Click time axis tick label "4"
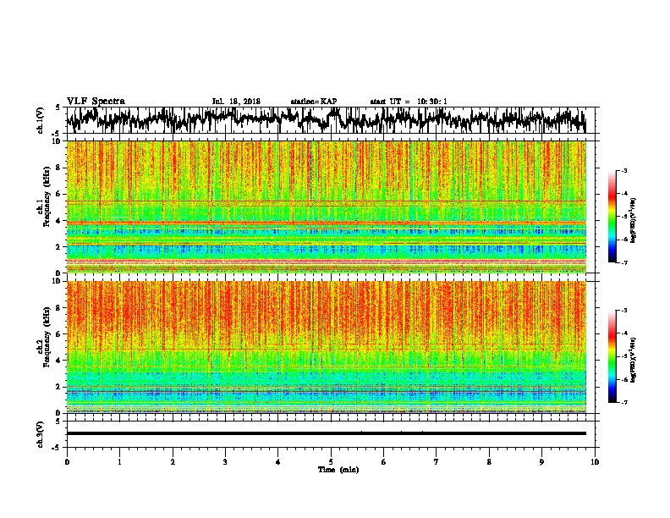670x518 pixels. (278, 462)
